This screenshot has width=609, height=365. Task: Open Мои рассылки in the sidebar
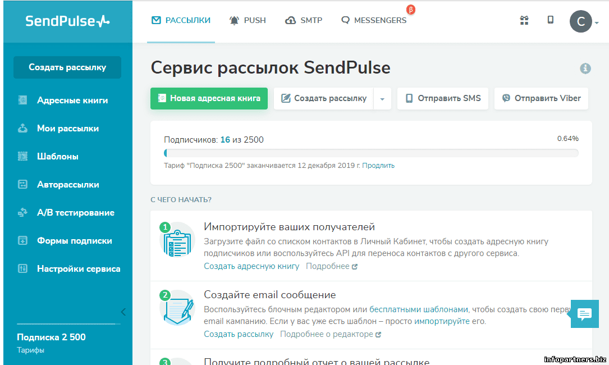(68, 128)
